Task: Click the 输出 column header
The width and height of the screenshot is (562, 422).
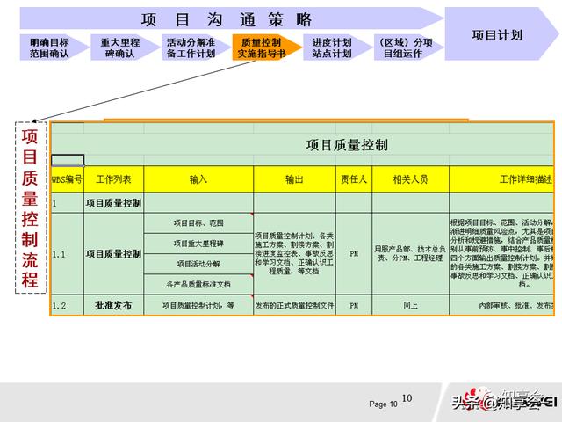Action: pyautogui.click(x=294, y=179)
